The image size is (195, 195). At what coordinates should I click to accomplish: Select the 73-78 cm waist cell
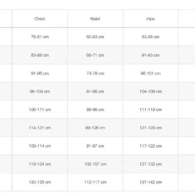tap(95, 73)
